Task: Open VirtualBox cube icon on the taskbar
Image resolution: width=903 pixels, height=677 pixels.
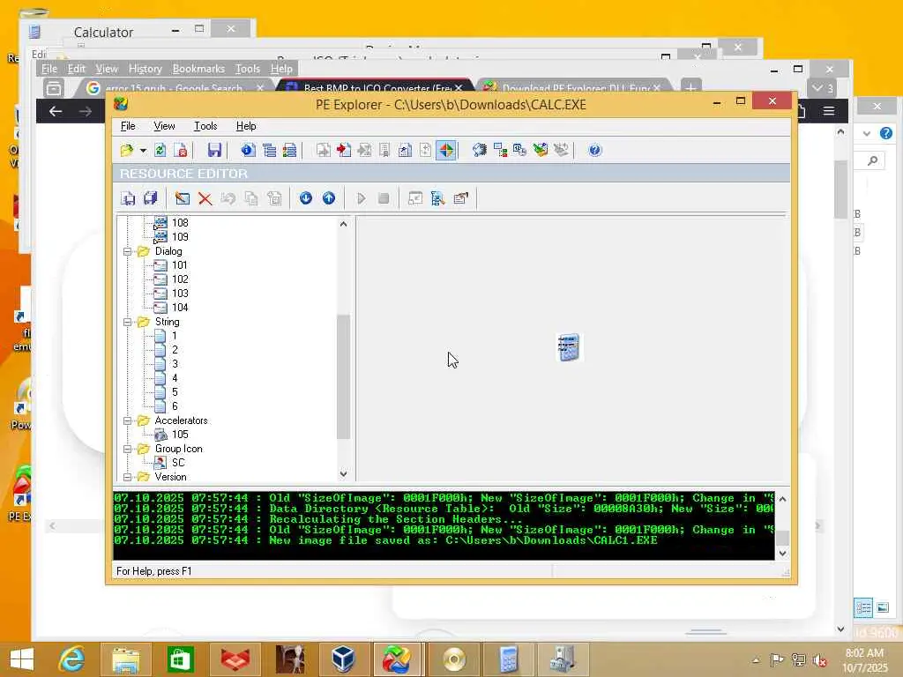Action: pyautogui.click(x=343, y=659)
